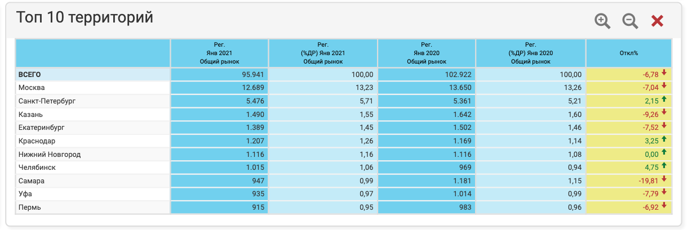Click the red down arrow beside -19,81

pyautogui.click(x=664, y=180)
